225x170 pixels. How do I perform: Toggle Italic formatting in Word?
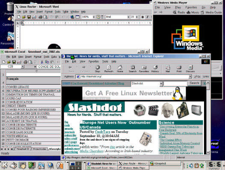pyautogui.click(x=148, y=17)
